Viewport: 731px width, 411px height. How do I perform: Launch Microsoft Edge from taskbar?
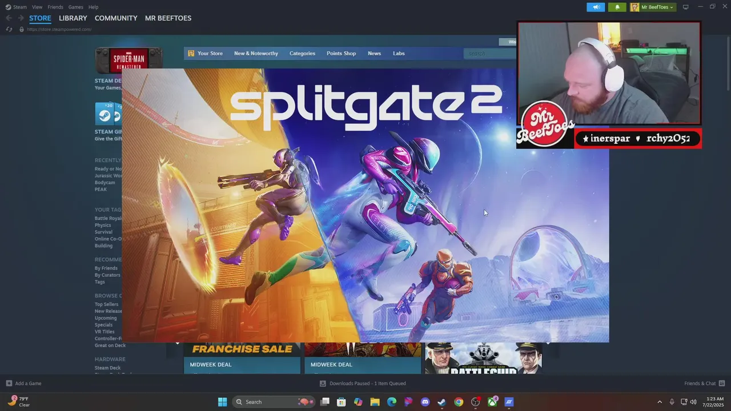(x=392, y=402)
